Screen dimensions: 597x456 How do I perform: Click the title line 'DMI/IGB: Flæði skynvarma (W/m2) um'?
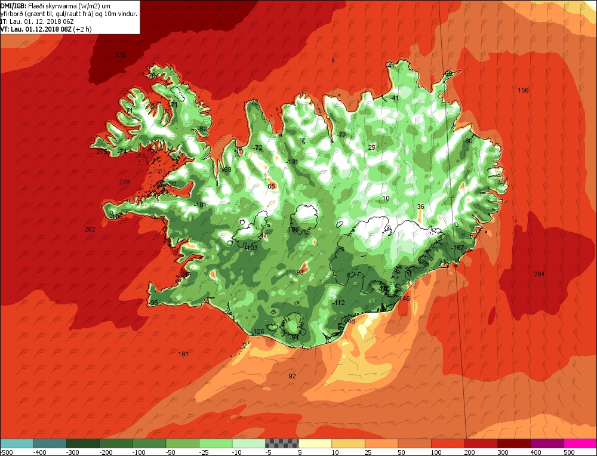(55, 6)
